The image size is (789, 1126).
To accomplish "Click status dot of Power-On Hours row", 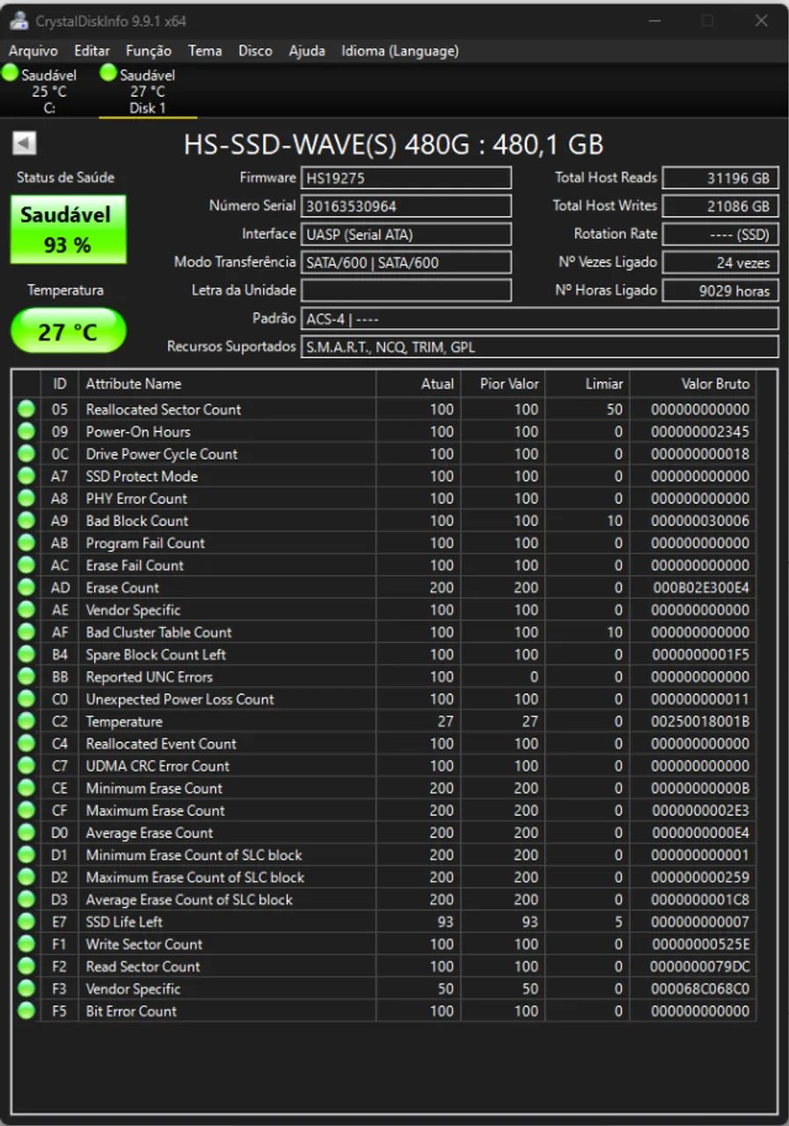I will (x=26, y=431).
